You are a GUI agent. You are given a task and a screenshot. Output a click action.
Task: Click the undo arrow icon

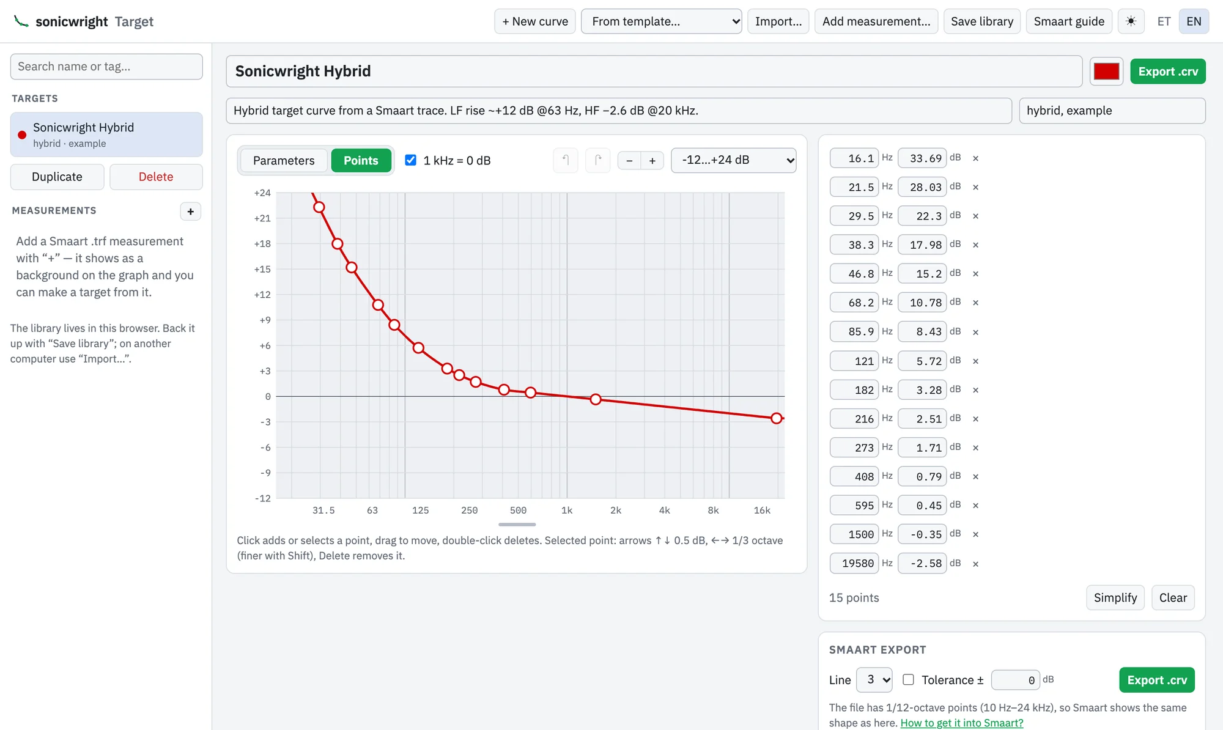pyautogui.click(x=566, y=160)
